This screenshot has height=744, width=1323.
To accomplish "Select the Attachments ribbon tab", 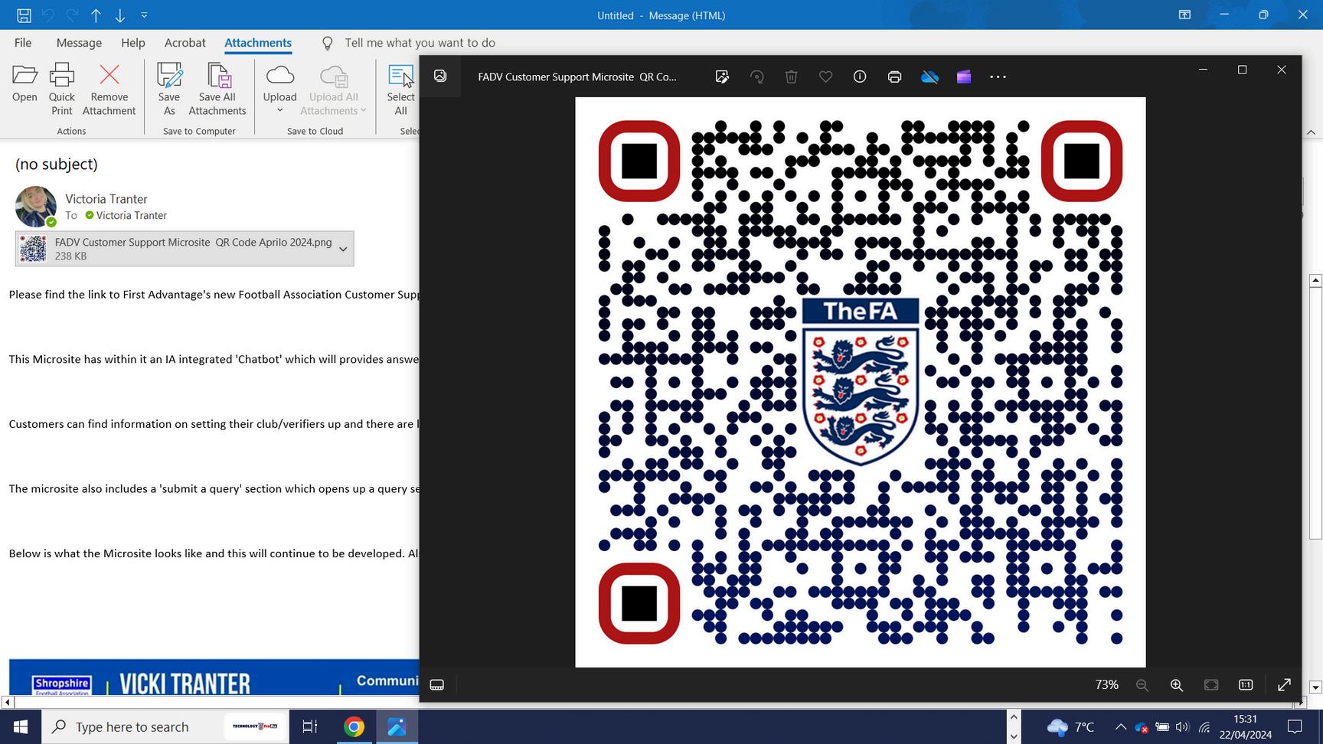I will pyautogui.click(x=258, y=43).
